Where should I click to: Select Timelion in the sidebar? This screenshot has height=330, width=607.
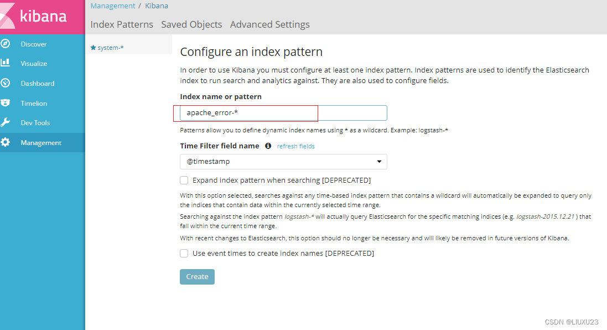34,104
